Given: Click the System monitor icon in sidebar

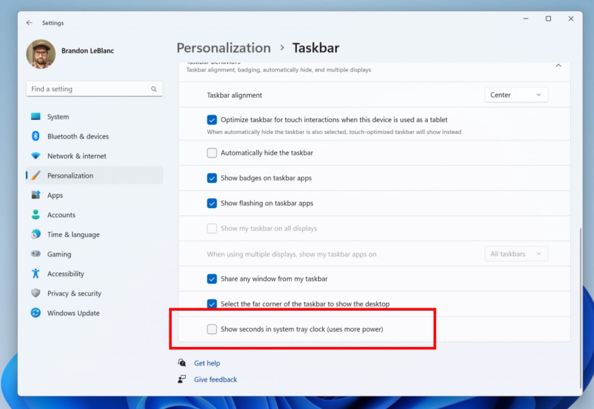Looking at the screenshot, I should [x=36, y=117].
